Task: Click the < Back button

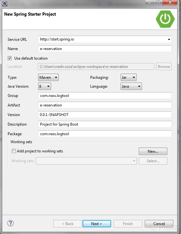Action: (x=68, y=223)
